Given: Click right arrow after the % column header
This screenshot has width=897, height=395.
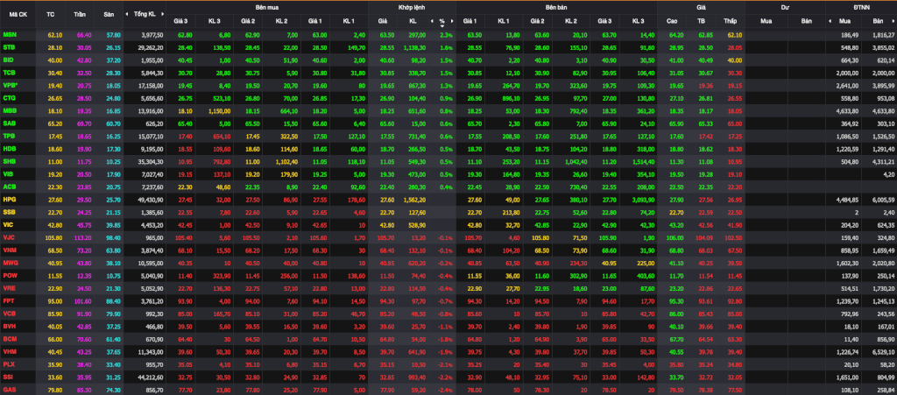Looking at the screenshot, I should 452,21.
